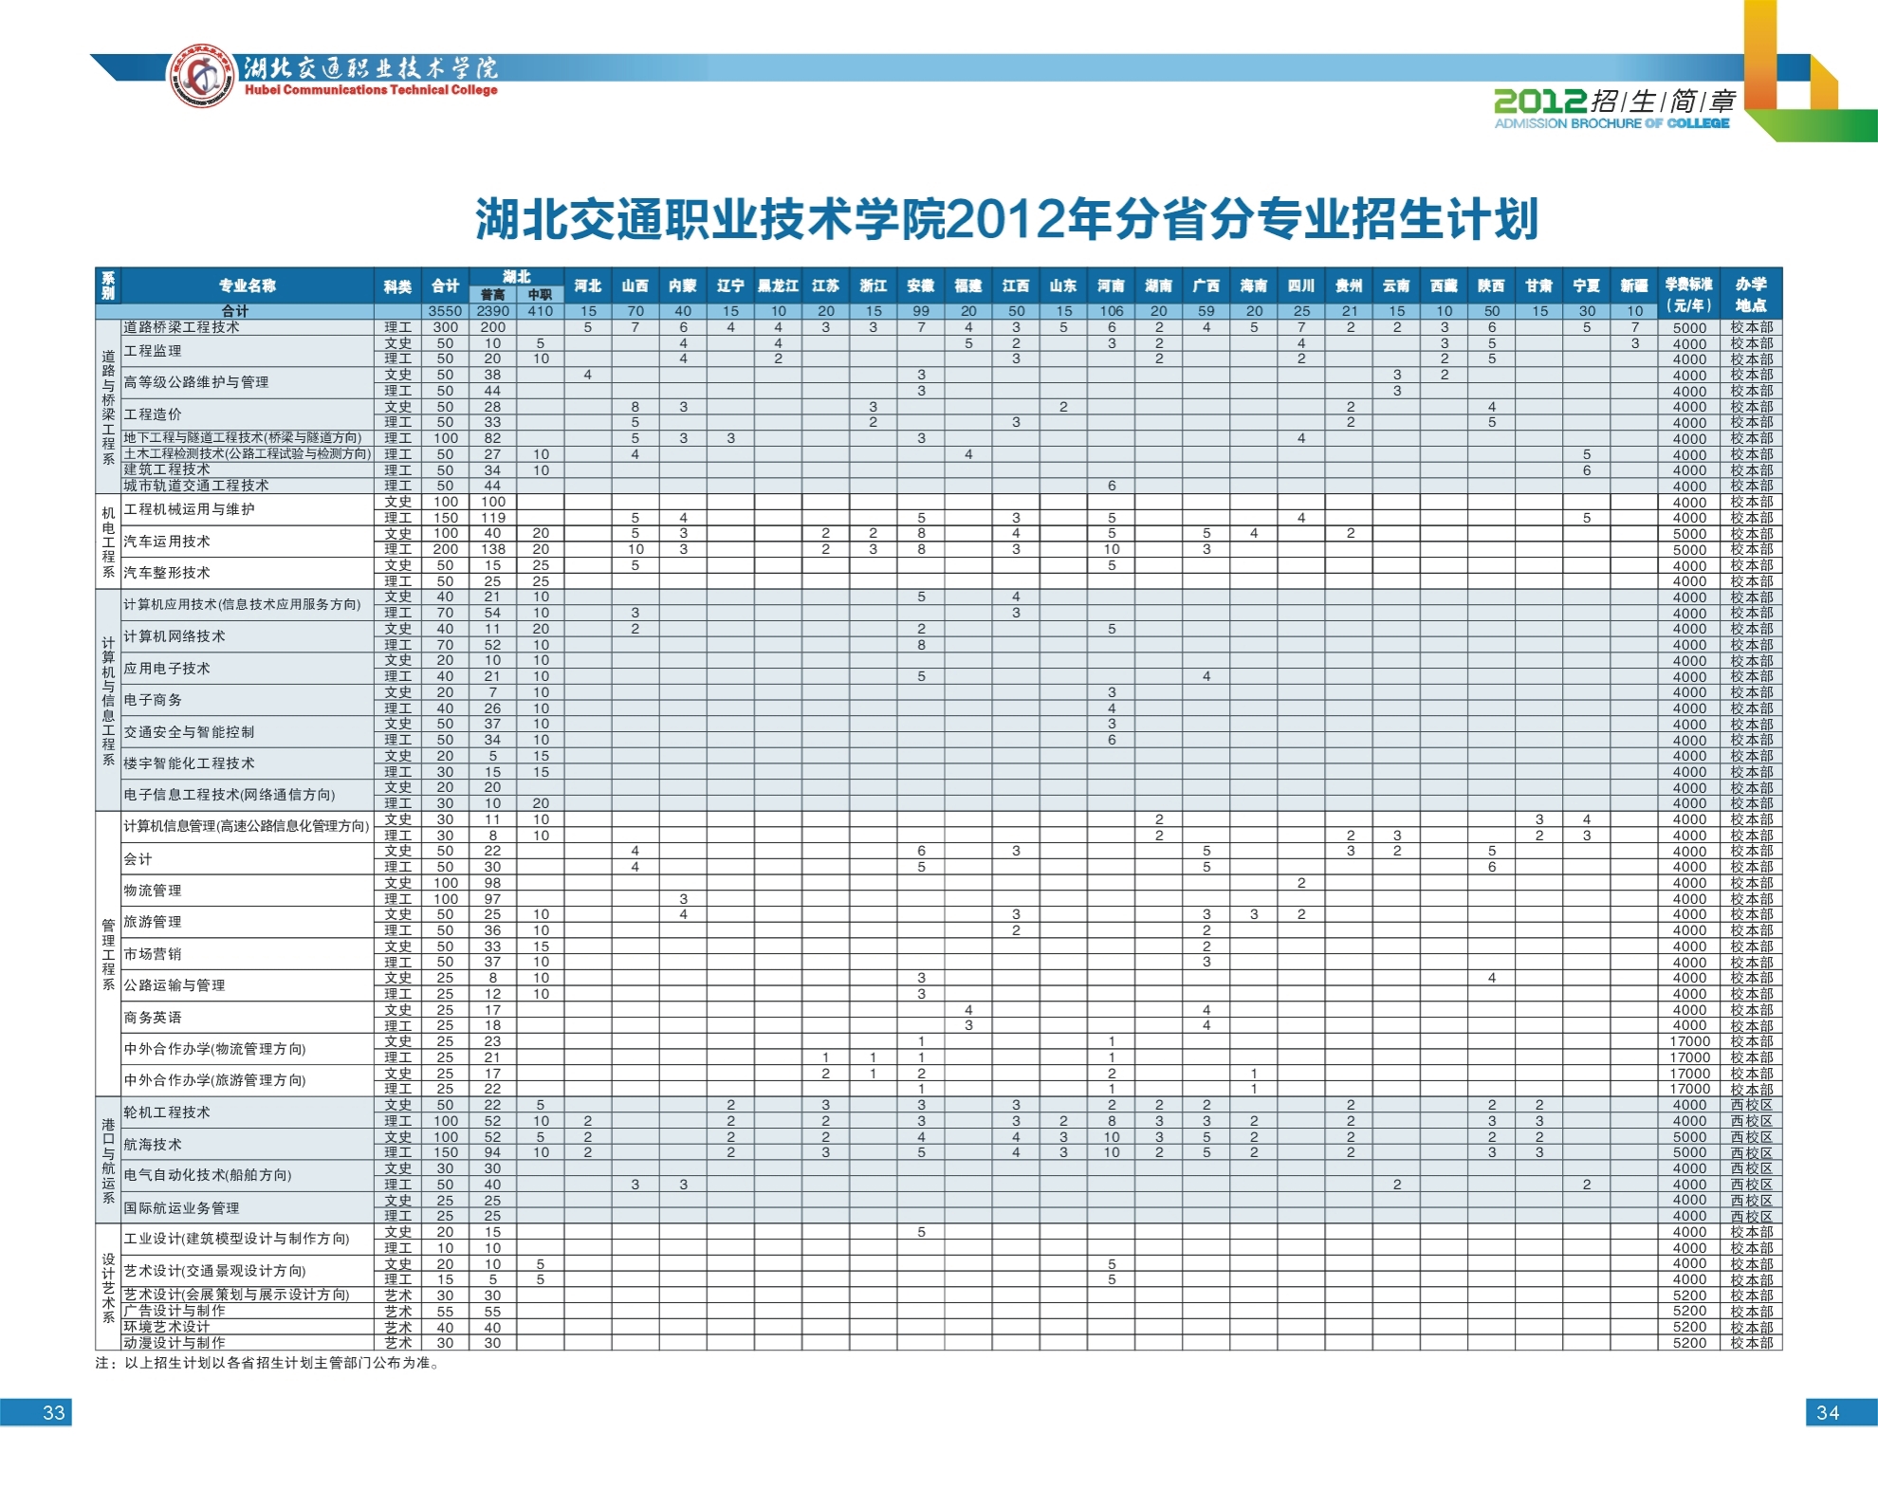Click the major name 楼宇智能化工程技术
Screen dimensions: 1878x1489
(x=189, y=763)
